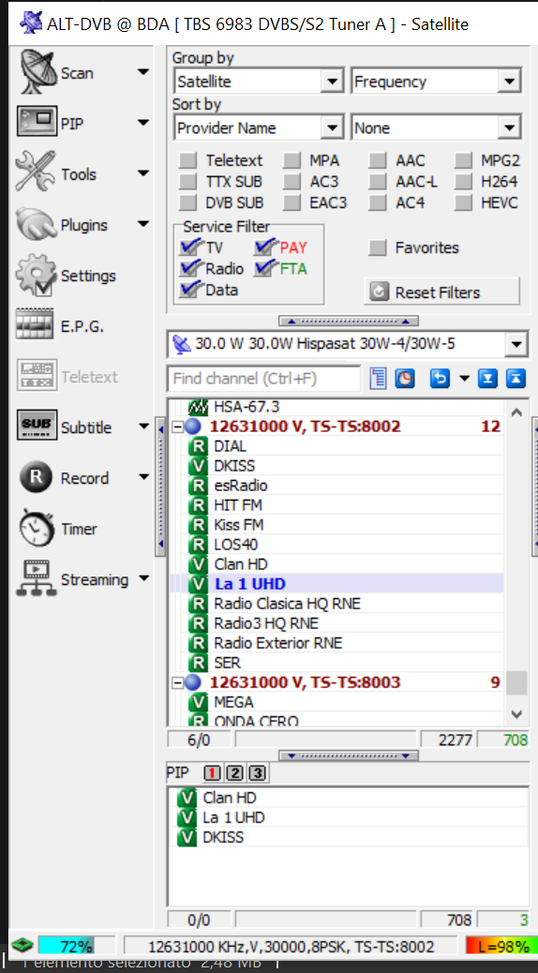
Task: Tick the HEVC video filter checkbox
Action: (463, 202)
